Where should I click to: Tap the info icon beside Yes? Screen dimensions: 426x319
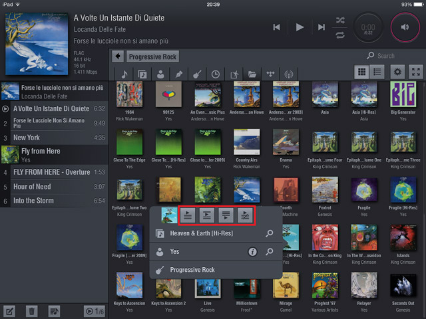[x=253, y=252]
